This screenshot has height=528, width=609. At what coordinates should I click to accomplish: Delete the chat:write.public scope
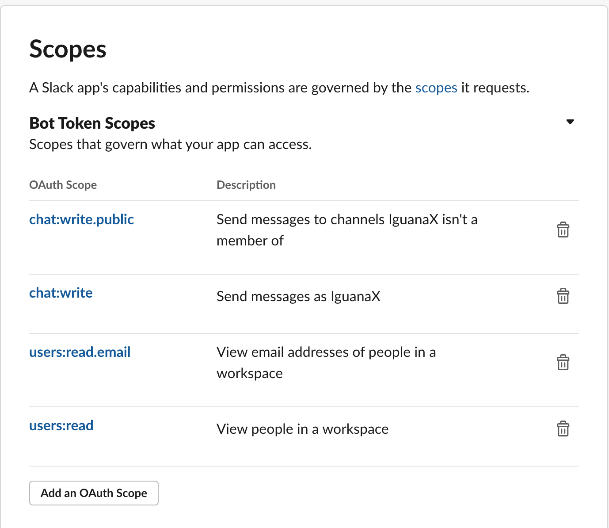point(563,230)
